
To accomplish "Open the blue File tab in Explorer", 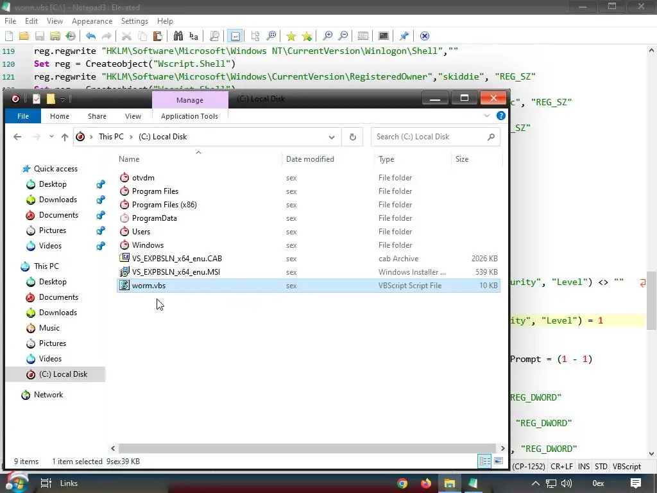I will [x=23, y=116].
